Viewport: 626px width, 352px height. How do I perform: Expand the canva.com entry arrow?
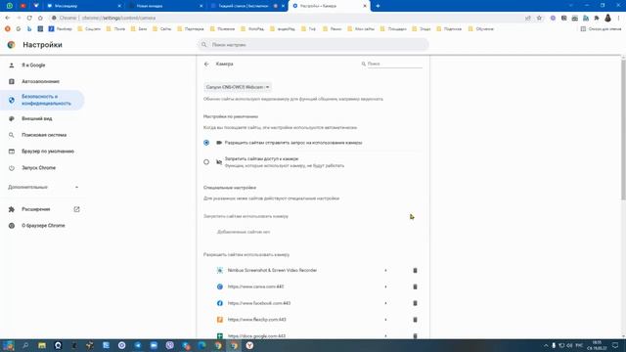coord(385,286)
